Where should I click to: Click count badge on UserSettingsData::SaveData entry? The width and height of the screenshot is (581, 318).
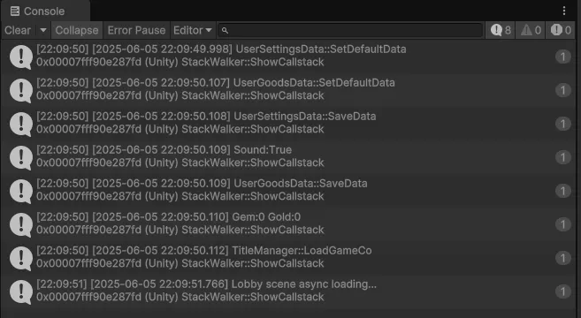pyautogui.click(x=562, y=124)
